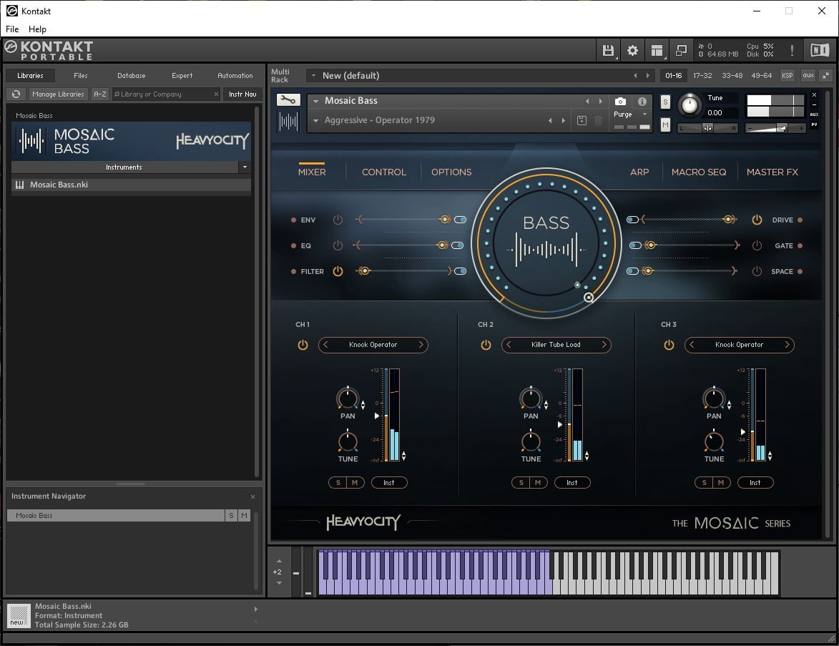
Task: Open instrument wrench edit icon
Action: pos(288,99)
